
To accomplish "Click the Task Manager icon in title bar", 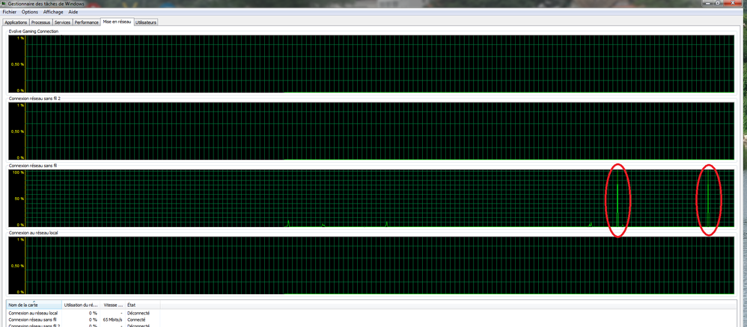I will (x=4, y=3).
